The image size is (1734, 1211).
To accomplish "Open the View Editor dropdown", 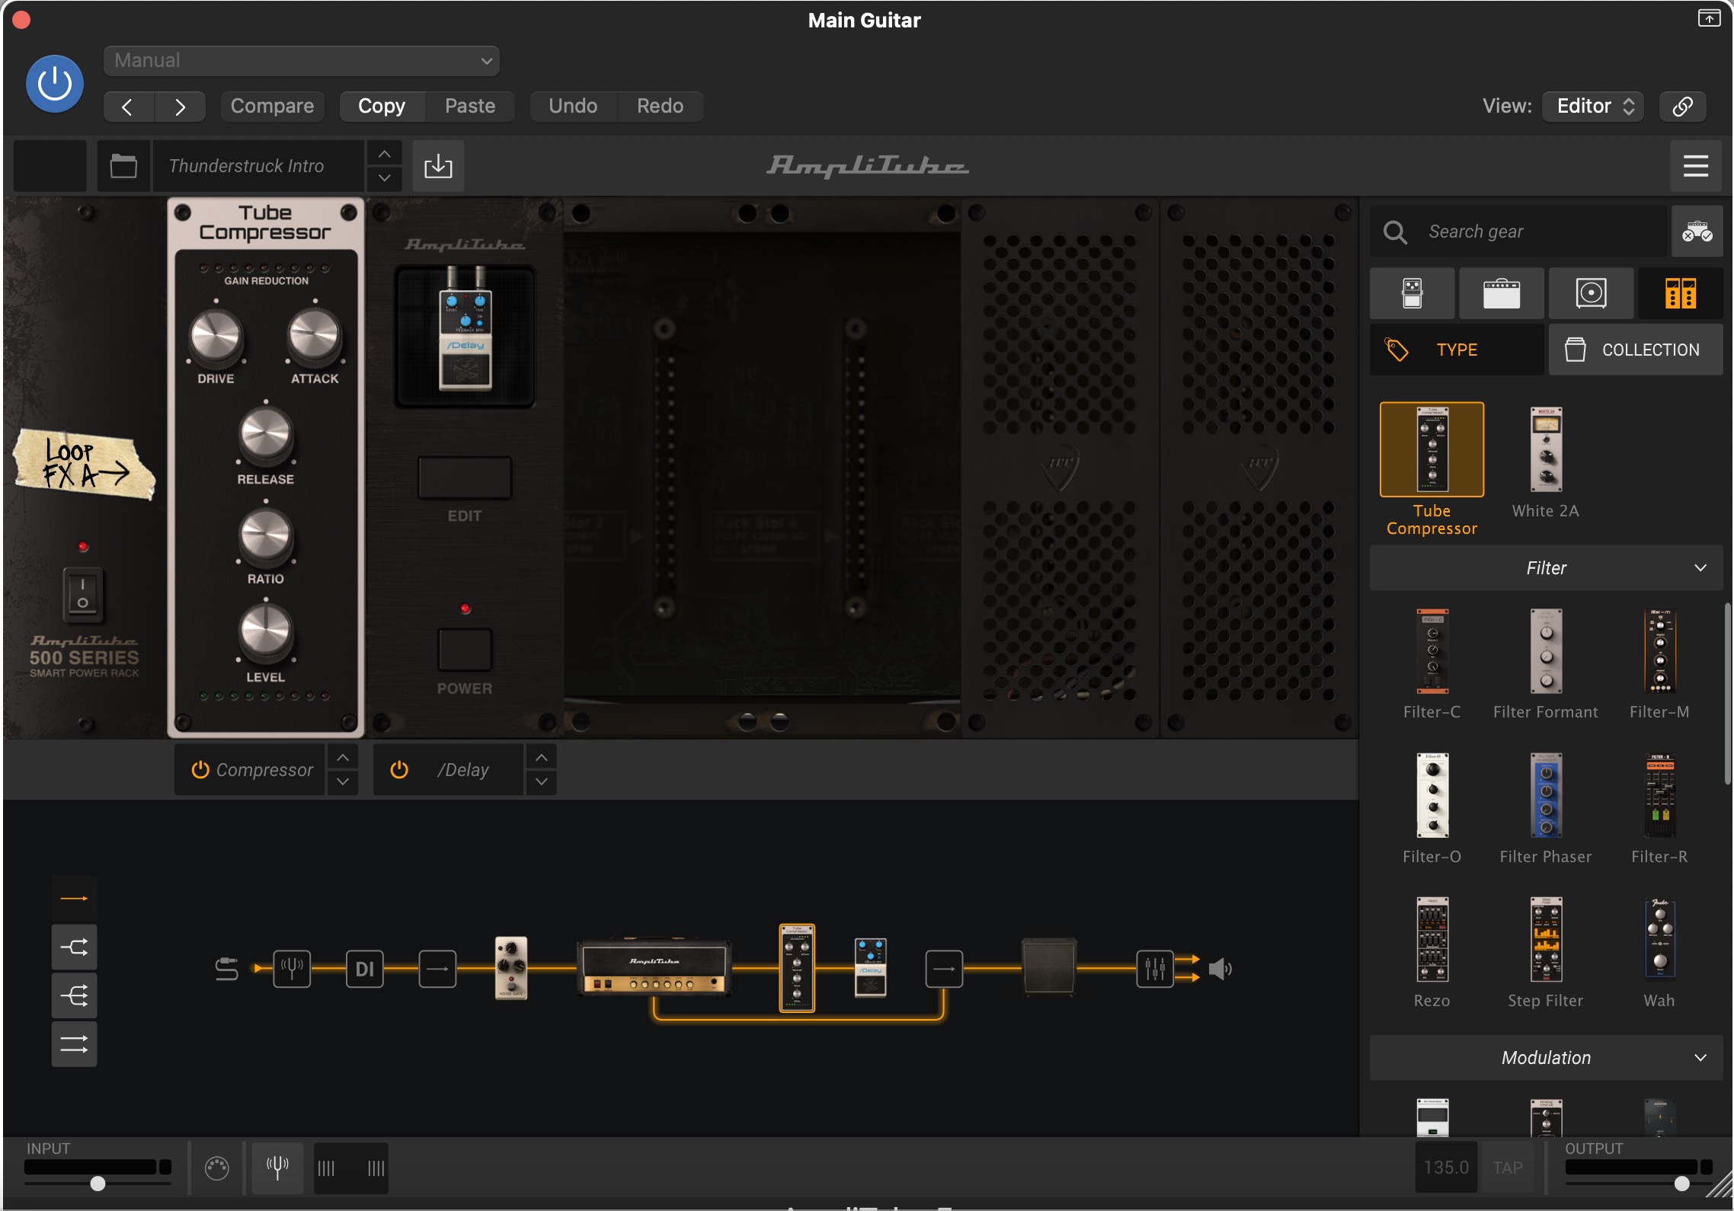I will click(x=1593, y=106).
